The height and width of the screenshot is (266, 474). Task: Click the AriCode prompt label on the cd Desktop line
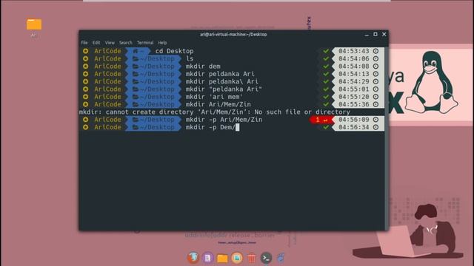pyautogui.click(x=107, y=51)
